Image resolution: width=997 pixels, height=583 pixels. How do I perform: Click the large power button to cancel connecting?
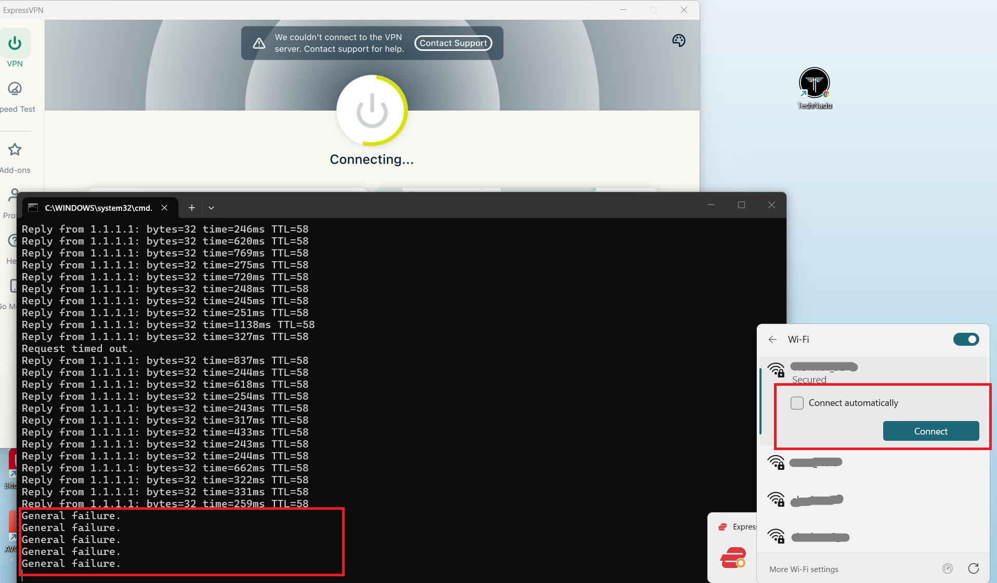(372, 111)
